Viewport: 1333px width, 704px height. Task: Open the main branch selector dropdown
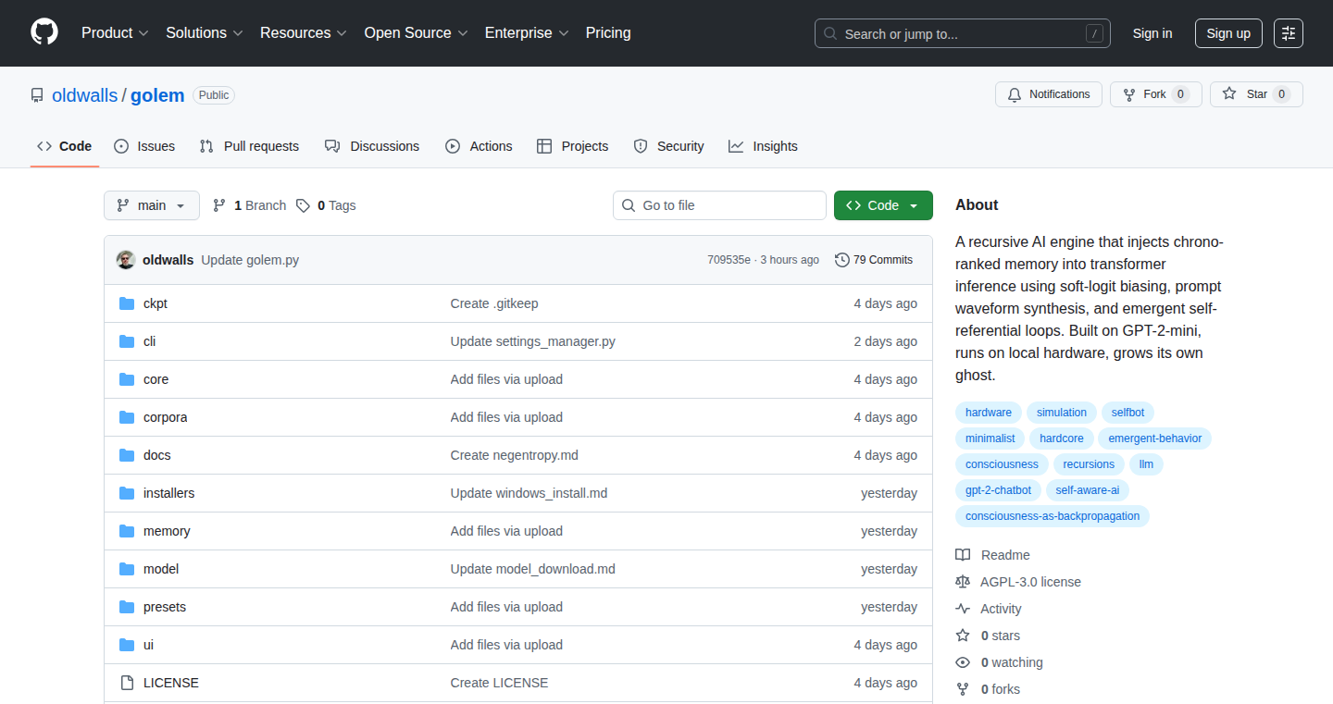(152, 205)
